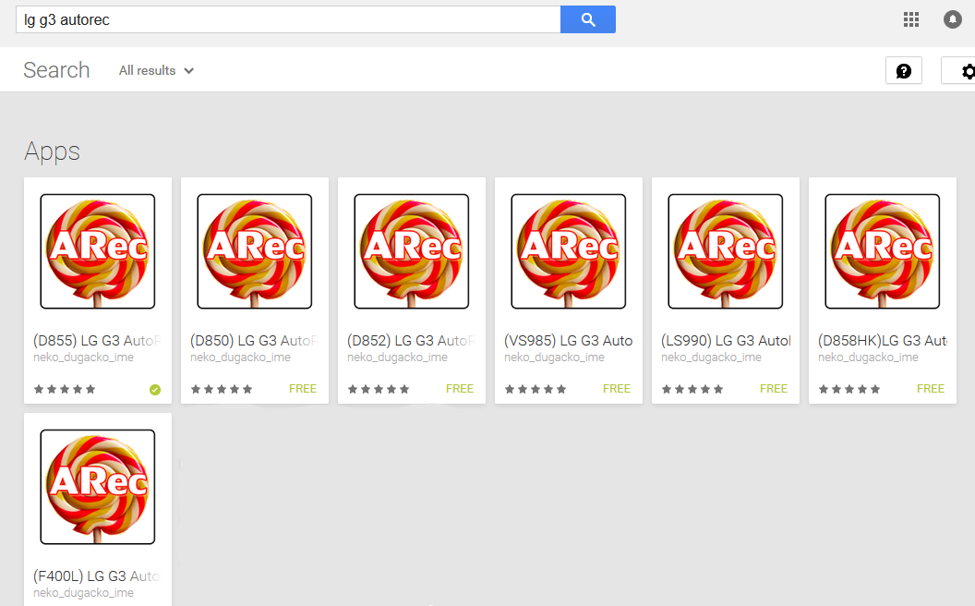975x606 pixels.
Task: Click the (D858HK)LG G3 title
Action: click(883, 341)
